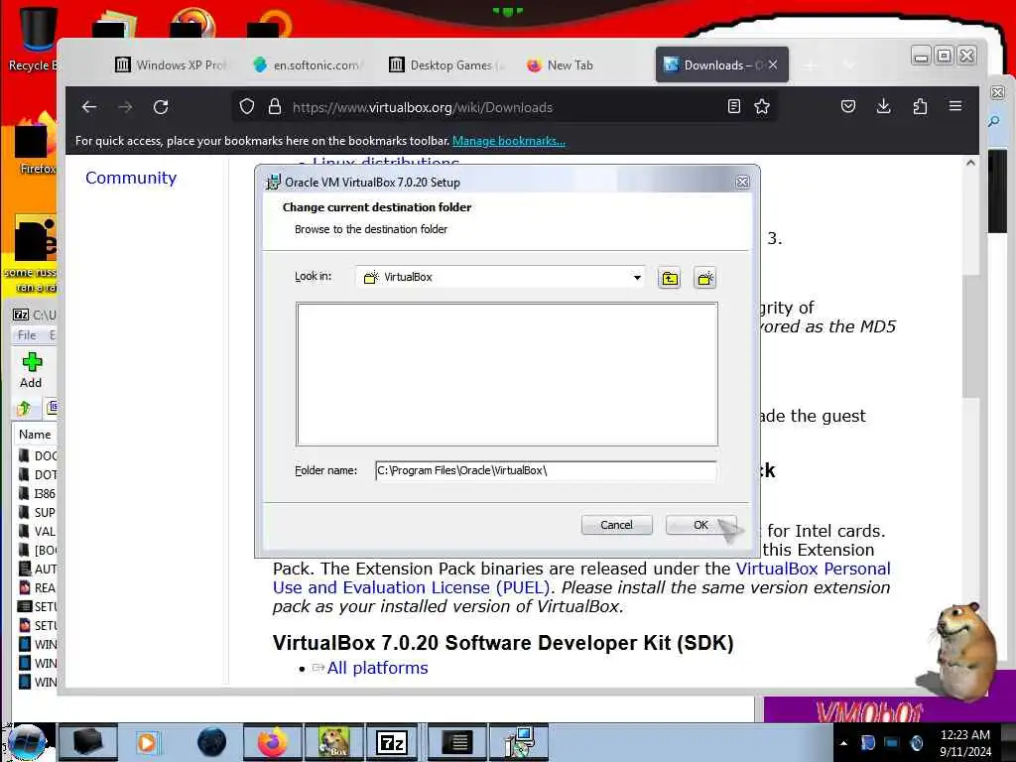Select the DOT row in 7-Zip
The width and height of the screenshot is (1016, 762).
[x=38, y=474]
